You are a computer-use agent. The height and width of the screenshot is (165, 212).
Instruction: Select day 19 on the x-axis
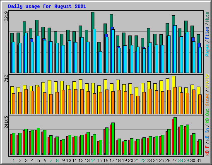[x=124, y=160]
